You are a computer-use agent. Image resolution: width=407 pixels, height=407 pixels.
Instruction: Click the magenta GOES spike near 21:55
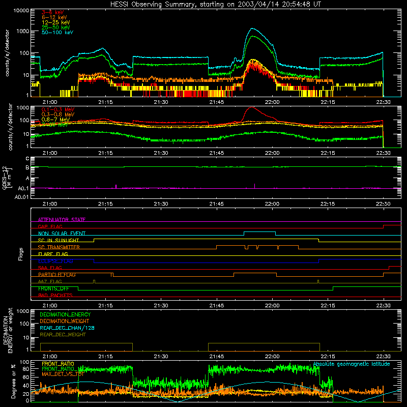pyautogui.click(x=255, y=186)
